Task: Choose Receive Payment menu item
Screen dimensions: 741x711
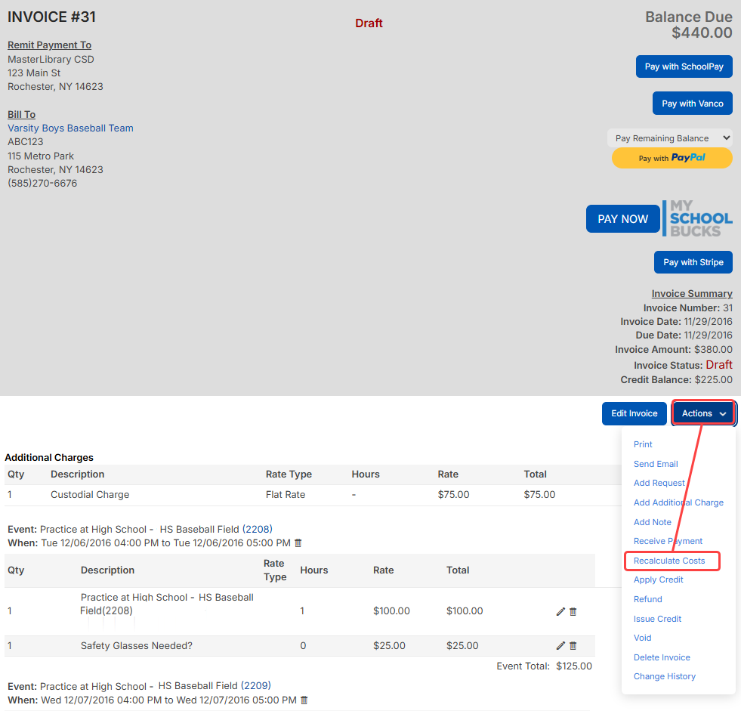Action: 668,541
